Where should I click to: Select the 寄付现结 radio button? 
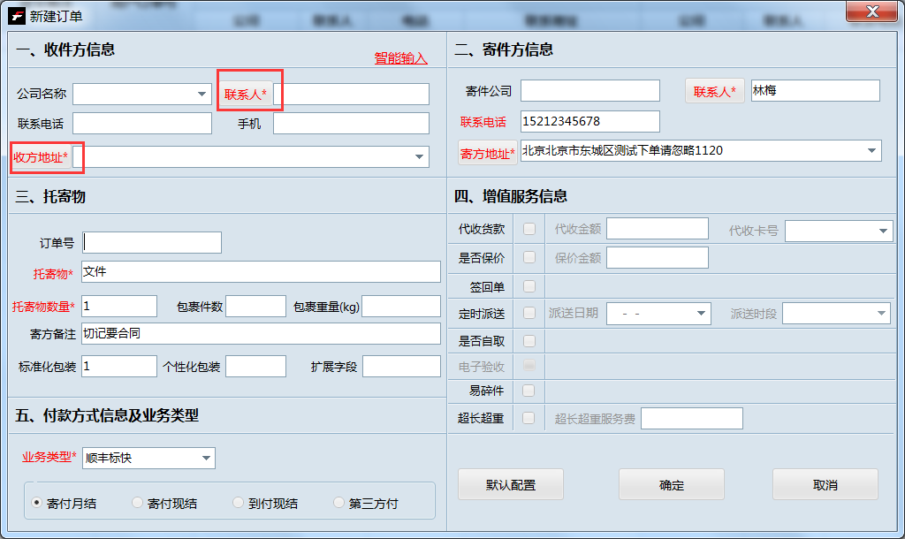(x=137, y=501)
